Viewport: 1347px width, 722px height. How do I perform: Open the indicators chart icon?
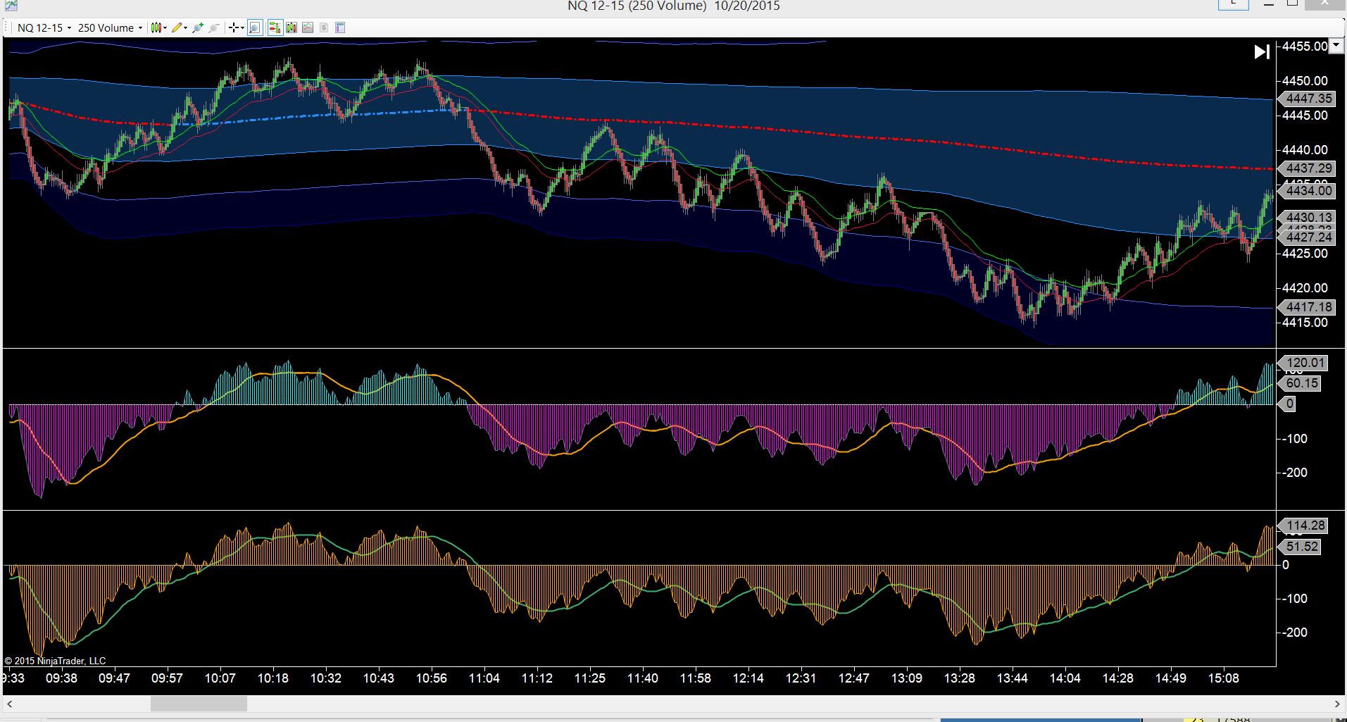[x=308, y=28]
